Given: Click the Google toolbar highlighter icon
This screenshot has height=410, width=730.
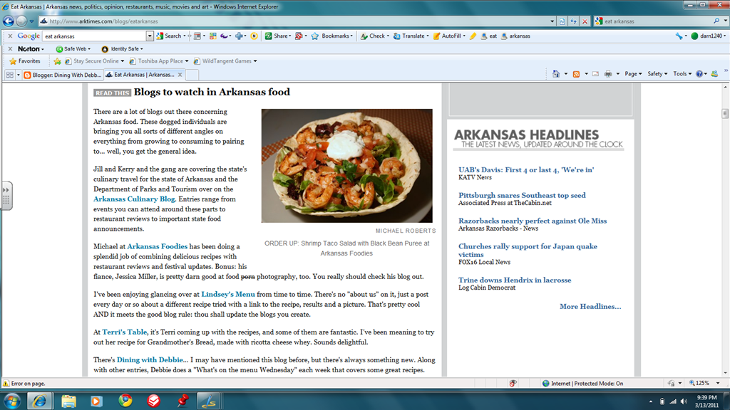Looking at the screenshot, I should tap(473, 36).
